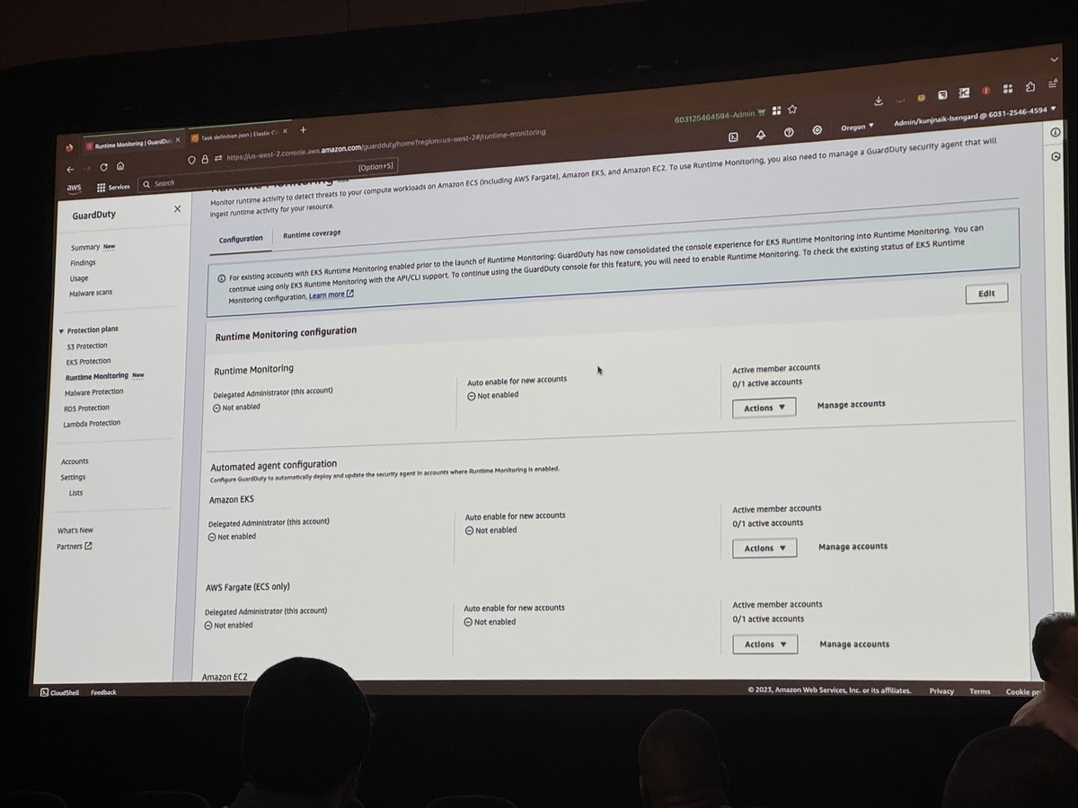
Task: Reload the page with the refresh icon
Action: [104, 167]
